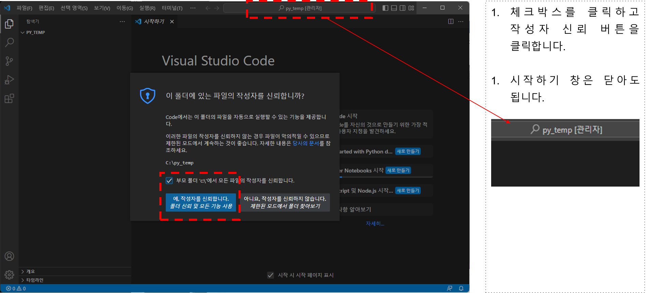646x293 pixels.
Task: Click the py_temp [관리자] command center search
Action: pos(299,8)
